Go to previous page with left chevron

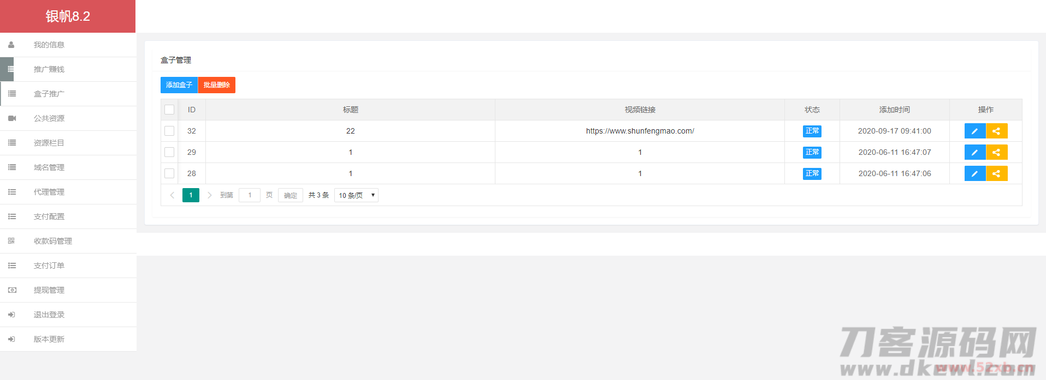[172, 195]
